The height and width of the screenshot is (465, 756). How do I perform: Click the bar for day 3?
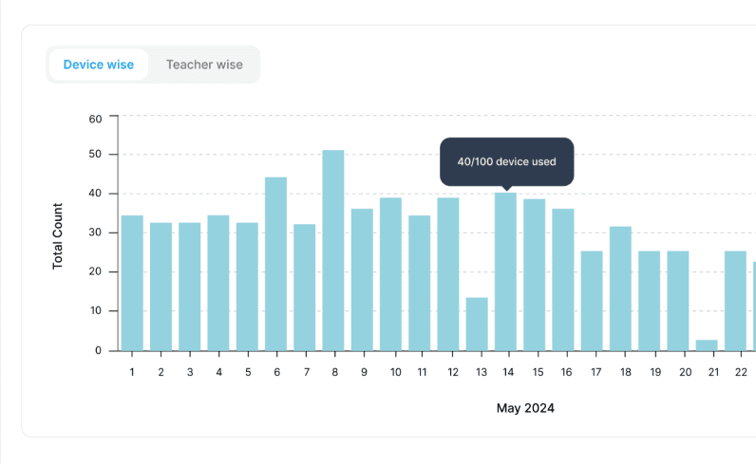click(190, 287)
